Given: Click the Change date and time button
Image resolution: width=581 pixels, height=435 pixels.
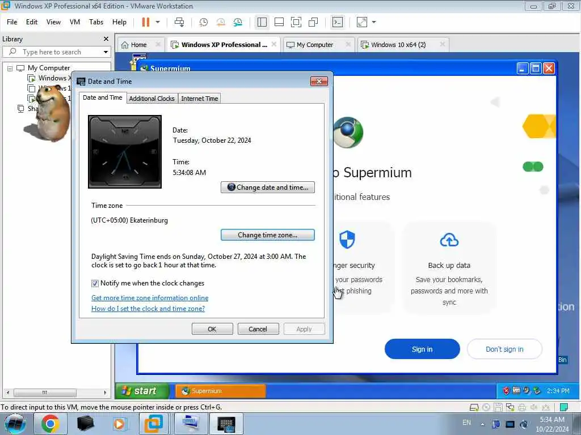Looking at the screenshot, I should point(268,187).
